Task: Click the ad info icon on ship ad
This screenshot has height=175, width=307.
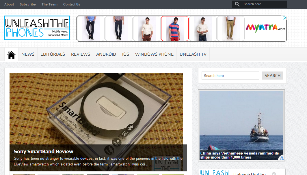Action: 282,158
